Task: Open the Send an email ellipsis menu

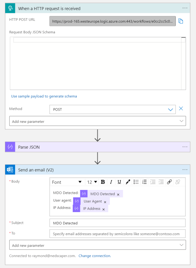Action: [185, 170]
